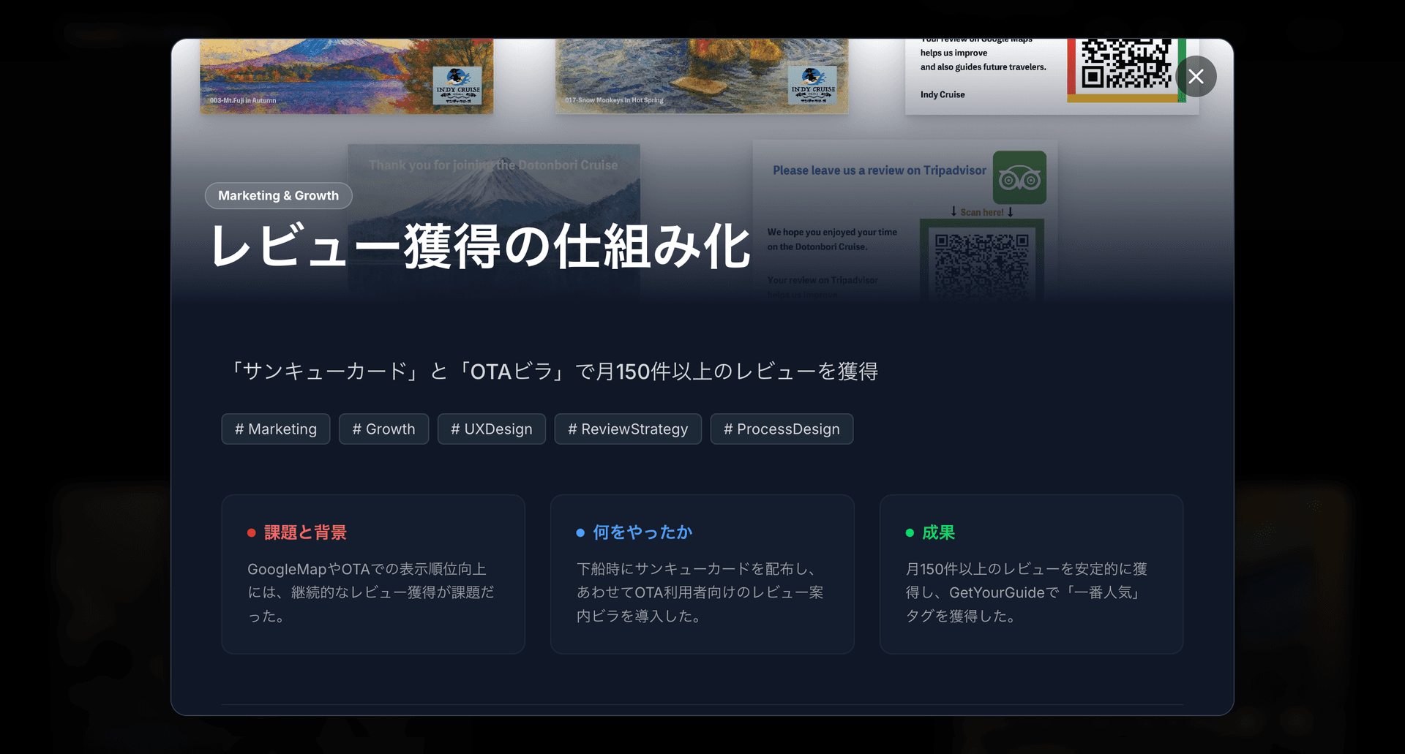Click the 'Indy Cruise' signature on Google Maps card
The height and width of the screenshot is (754, 1405).
pos(943,94)
